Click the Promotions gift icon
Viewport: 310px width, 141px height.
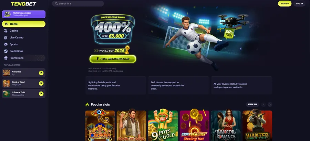coord(6,58)
